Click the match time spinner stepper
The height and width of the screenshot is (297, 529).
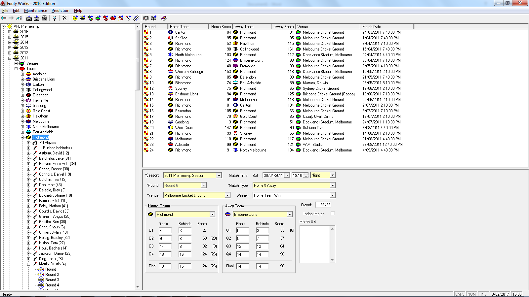pyautogui.click(x=306, y=175)
